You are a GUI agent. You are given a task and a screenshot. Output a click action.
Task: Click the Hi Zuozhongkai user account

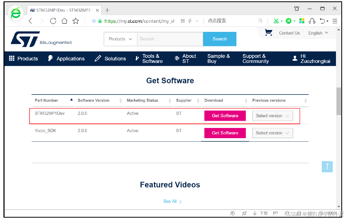(x=311, y=59)
